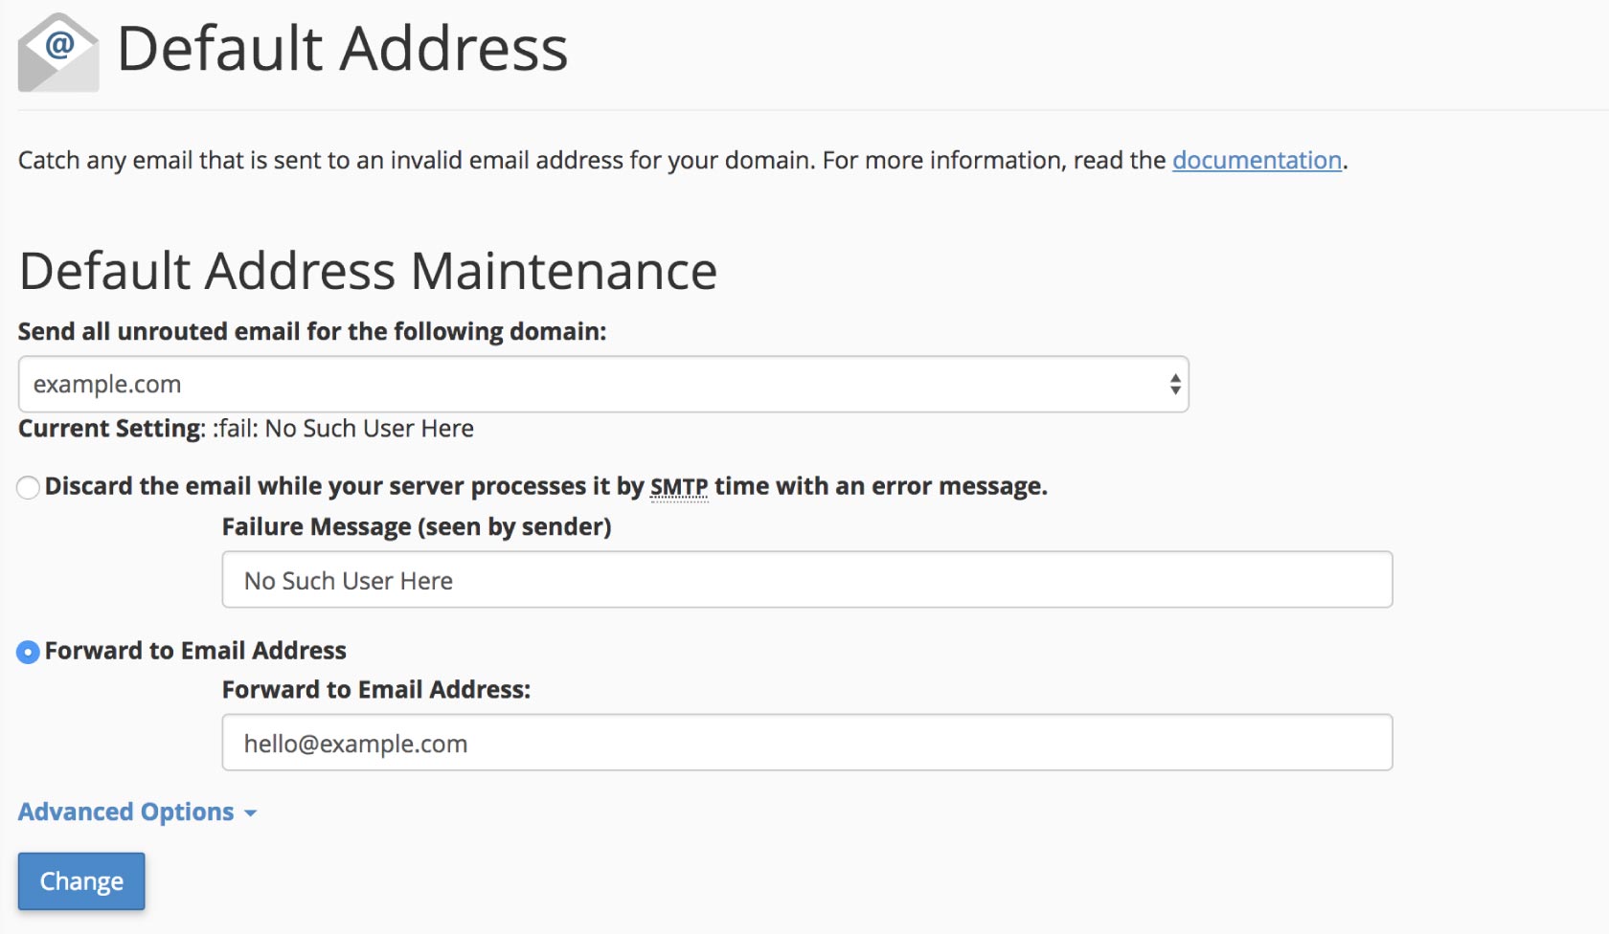Screen dimensions: 1609x934
Task: Click the Default Address envelope icon
Action: click(x=58, y=52)
